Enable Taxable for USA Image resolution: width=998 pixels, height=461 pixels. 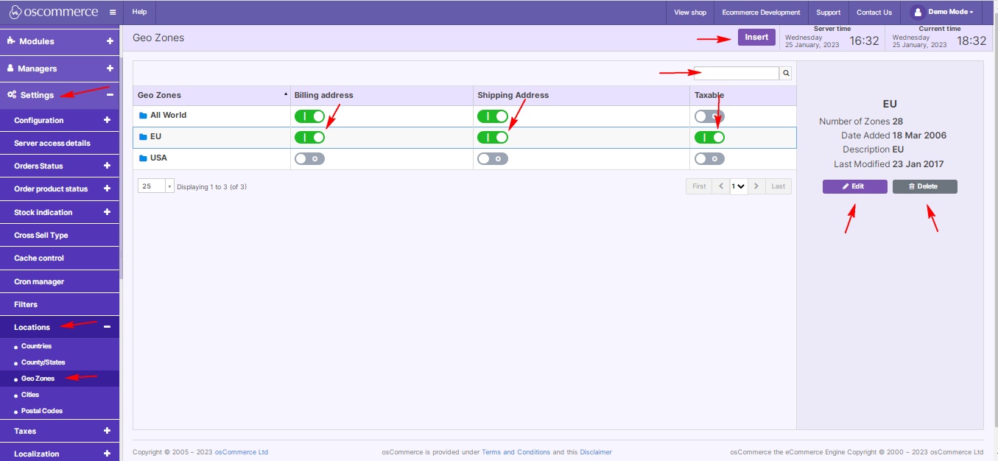pos(709,158)
